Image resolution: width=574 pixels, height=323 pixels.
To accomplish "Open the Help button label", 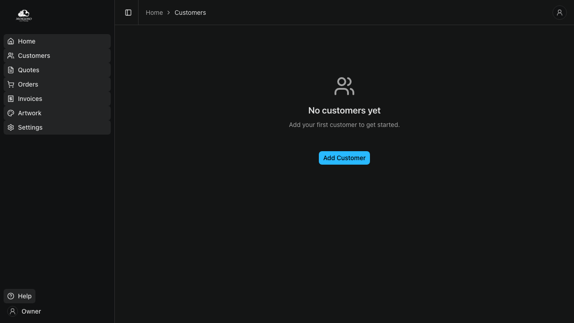I will (x=25, y=296).
